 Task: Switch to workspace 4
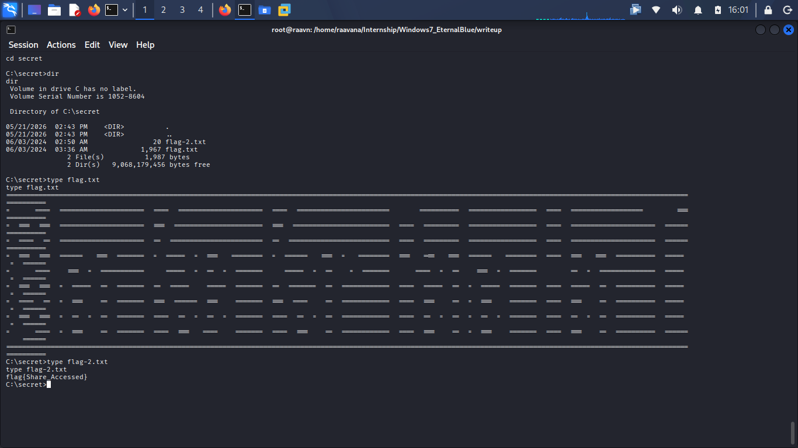pyautogui.click(x=201, y=10)
